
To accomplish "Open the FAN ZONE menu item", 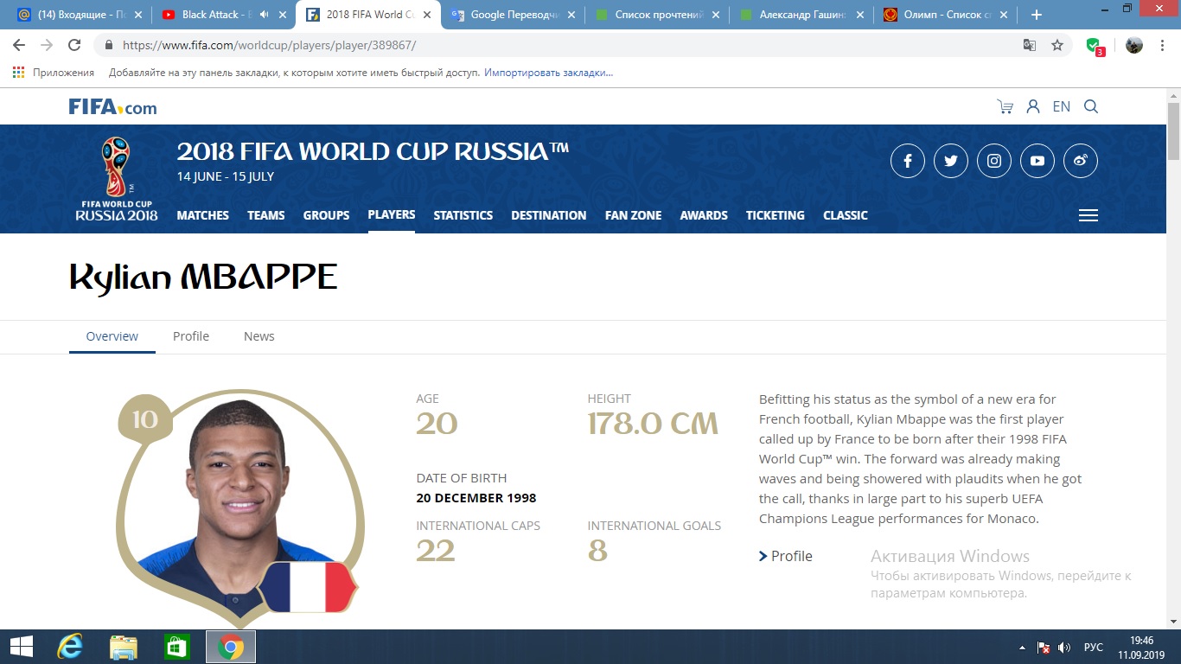I will [x=634, y=215].
